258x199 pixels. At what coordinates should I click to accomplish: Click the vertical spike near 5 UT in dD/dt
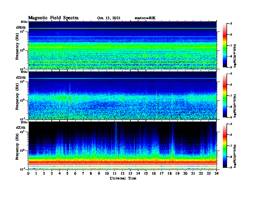click(x=70, y=95)
